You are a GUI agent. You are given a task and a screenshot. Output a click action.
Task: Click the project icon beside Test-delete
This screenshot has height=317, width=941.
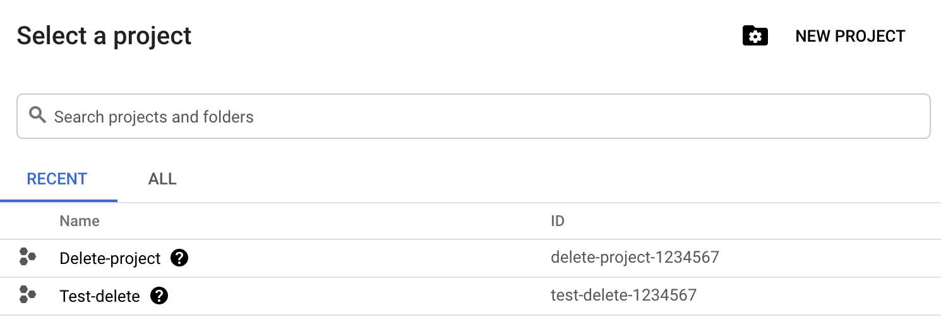pyautogui.click(x=27, y=294)
